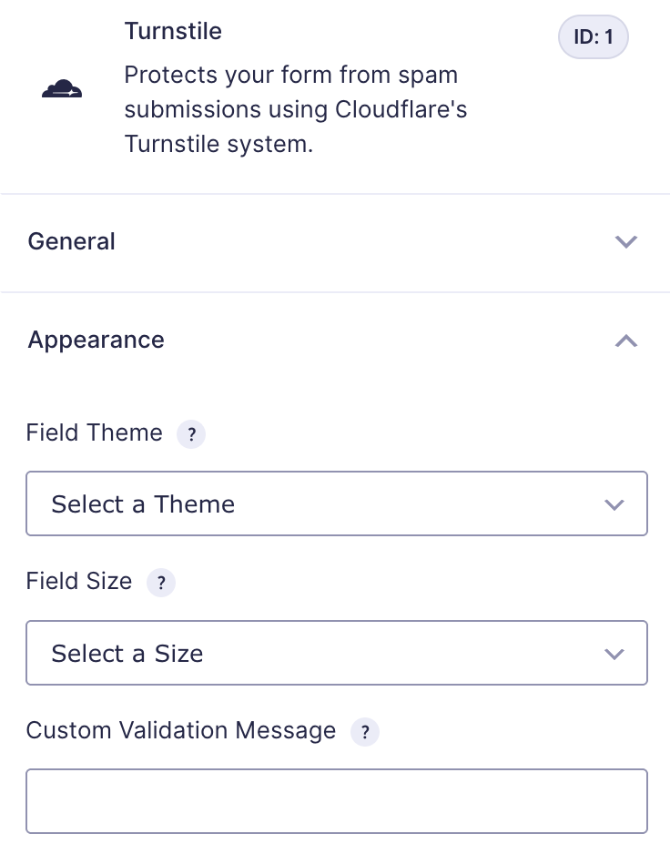Click the Custom Validation Message help icon
The image size is (670, 854).
[365, 732]
